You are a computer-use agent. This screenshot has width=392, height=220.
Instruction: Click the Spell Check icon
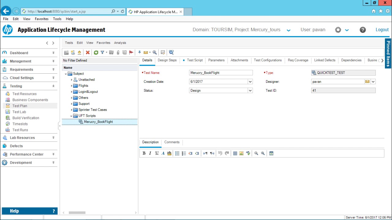pos(248,153)
